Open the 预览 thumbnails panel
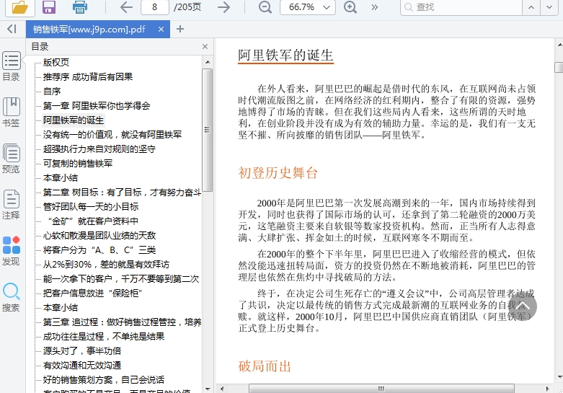This screenshot has width=563, height=393. coord(11,159)
